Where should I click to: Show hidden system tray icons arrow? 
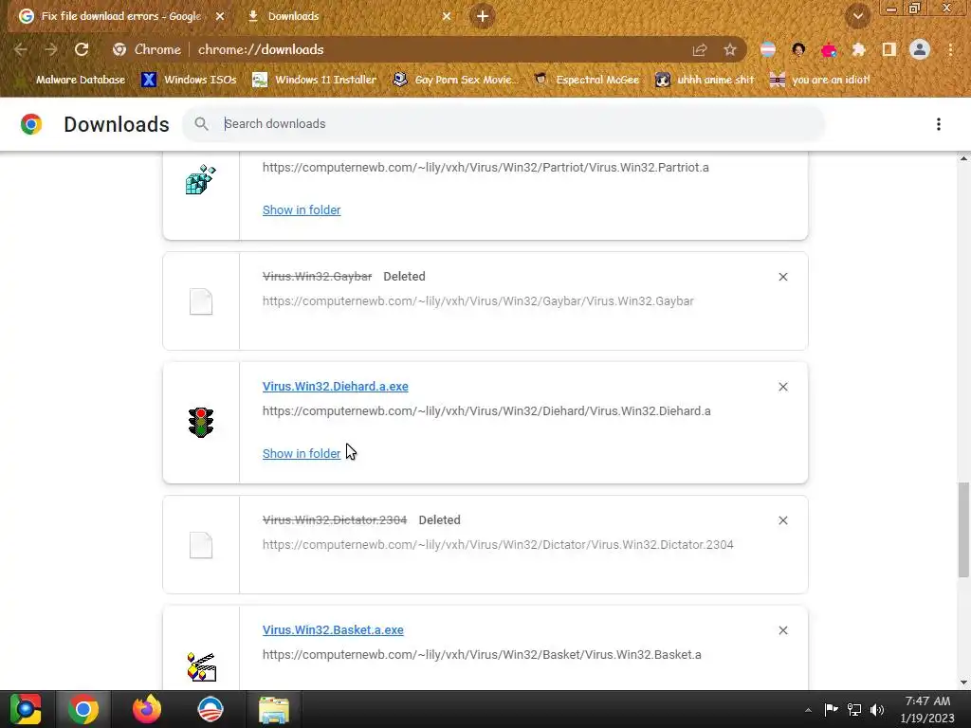[808, 710]
